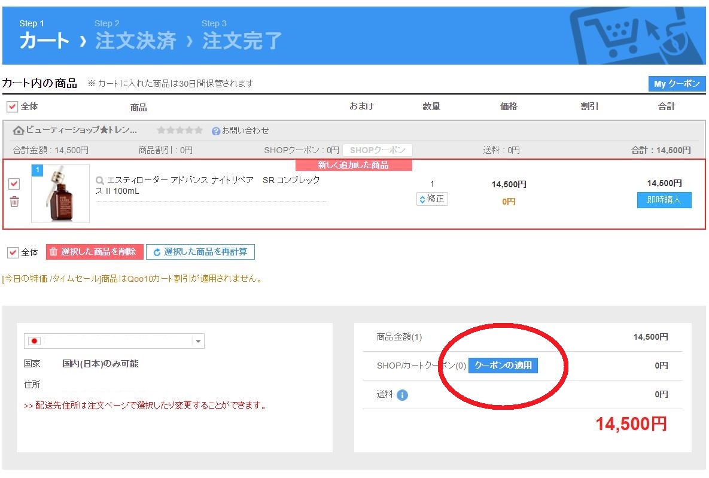Open the SHOPクーポン selector
Screen dimensions: 709x478
point(377,150)
